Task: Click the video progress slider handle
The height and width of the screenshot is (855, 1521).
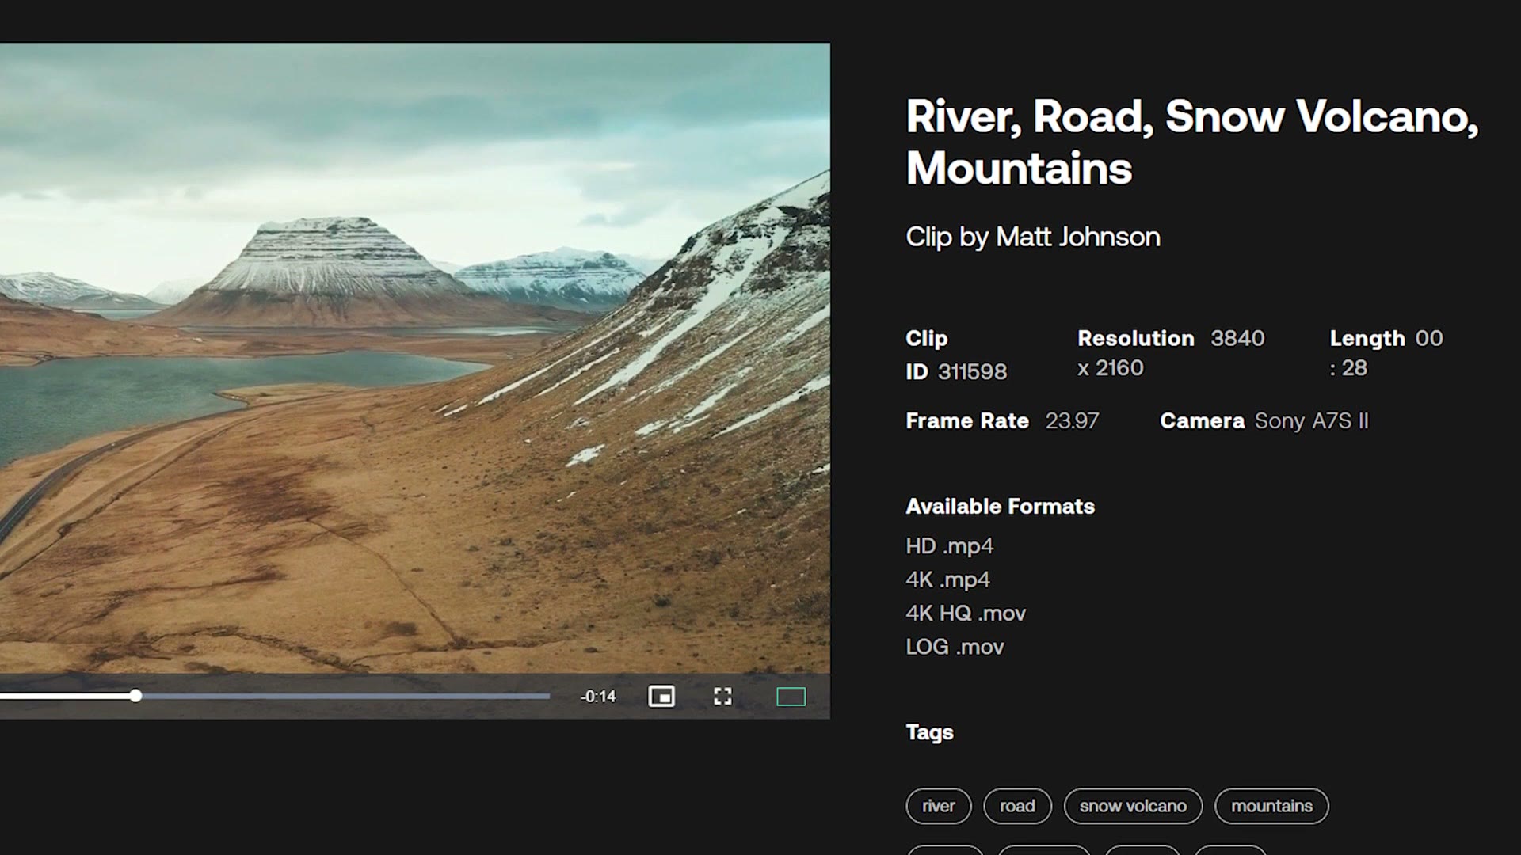Action: [136, 696]
